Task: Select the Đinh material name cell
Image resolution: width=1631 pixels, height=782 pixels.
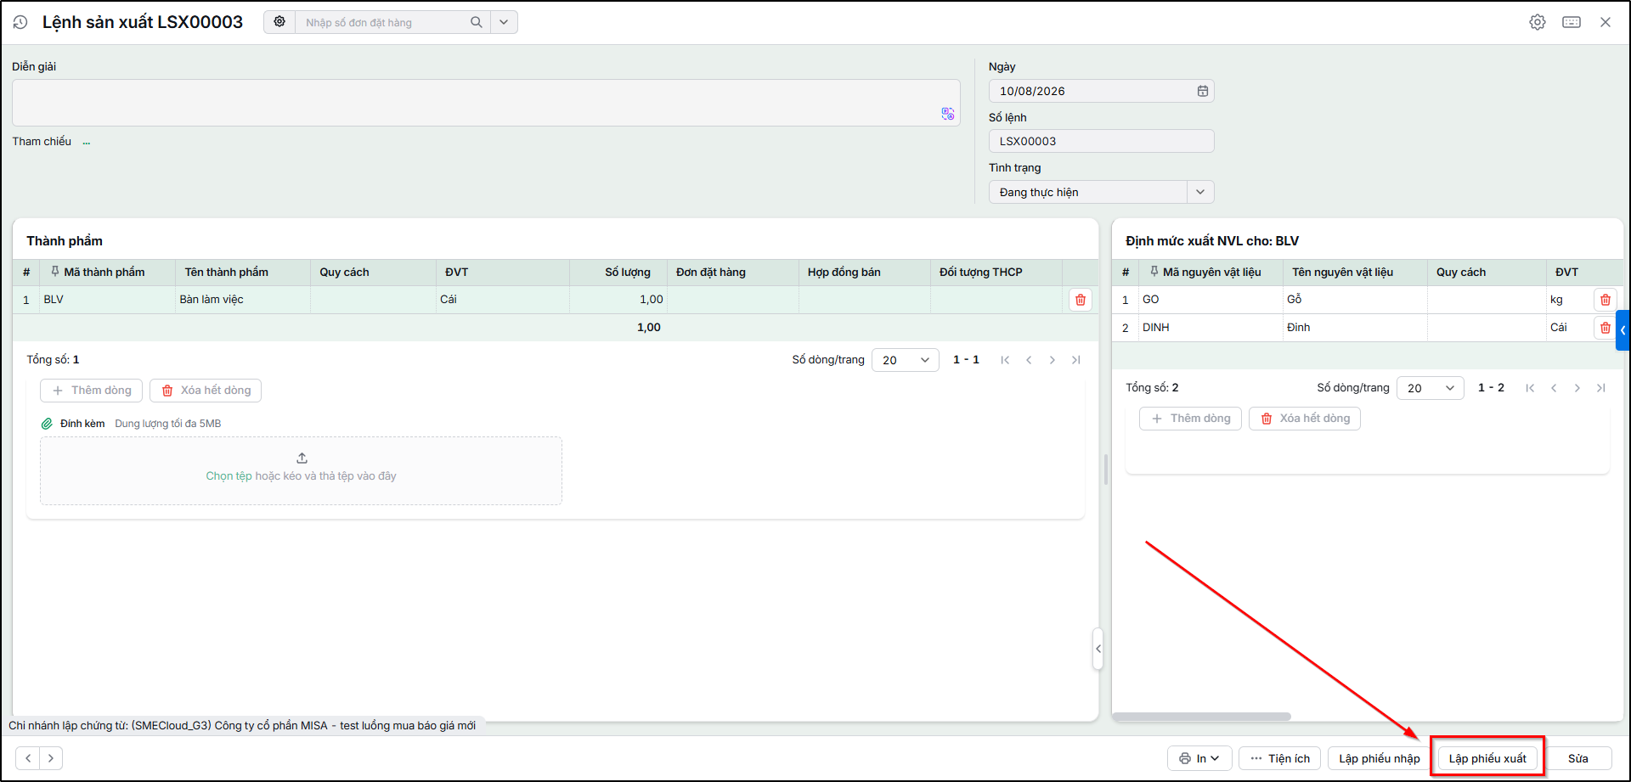Action: pos(1355,328)
